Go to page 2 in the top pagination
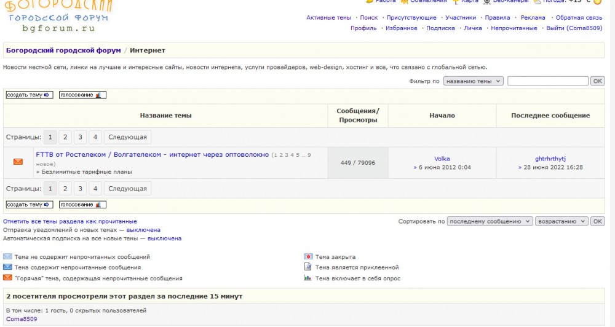Screen dimensions: 615x327 (65, 137)
